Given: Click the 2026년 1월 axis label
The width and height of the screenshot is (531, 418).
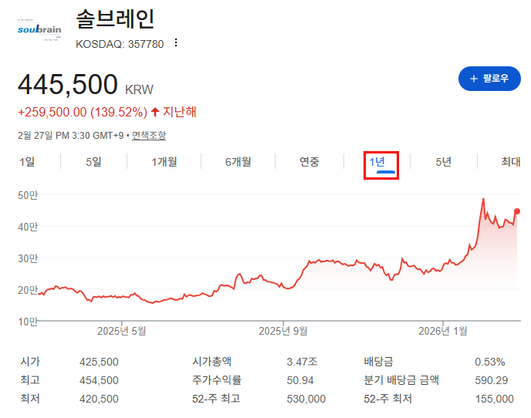Looking at the screenshot, I should (x=442, y=331).
